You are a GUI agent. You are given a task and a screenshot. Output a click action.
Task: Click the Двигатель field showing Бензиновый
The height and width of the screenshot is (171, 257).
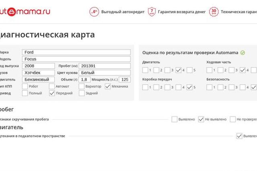click(39, 79)
